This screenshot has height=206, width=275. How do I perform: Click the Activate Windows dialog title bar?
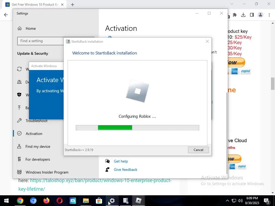[46, 66]
